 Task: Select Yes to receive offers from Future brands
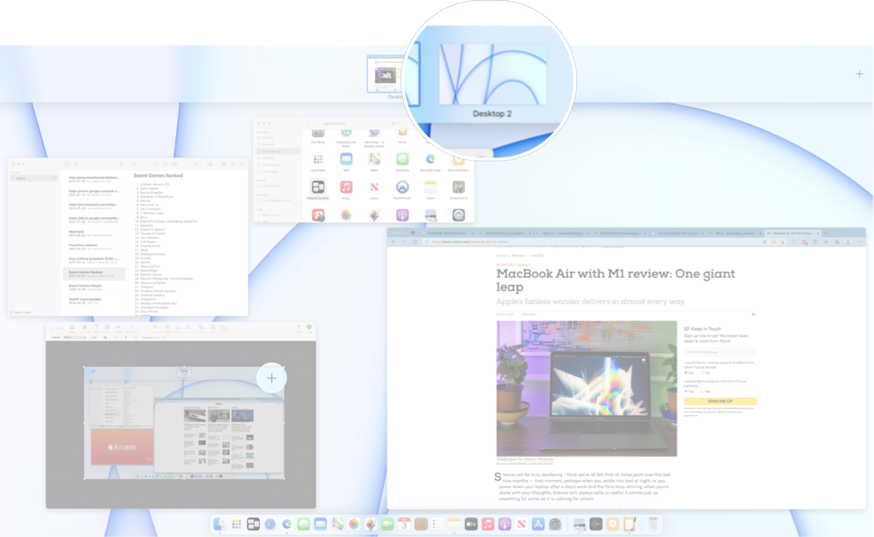point(685,373)
